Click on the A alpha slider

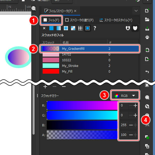[x=82, y=135]
